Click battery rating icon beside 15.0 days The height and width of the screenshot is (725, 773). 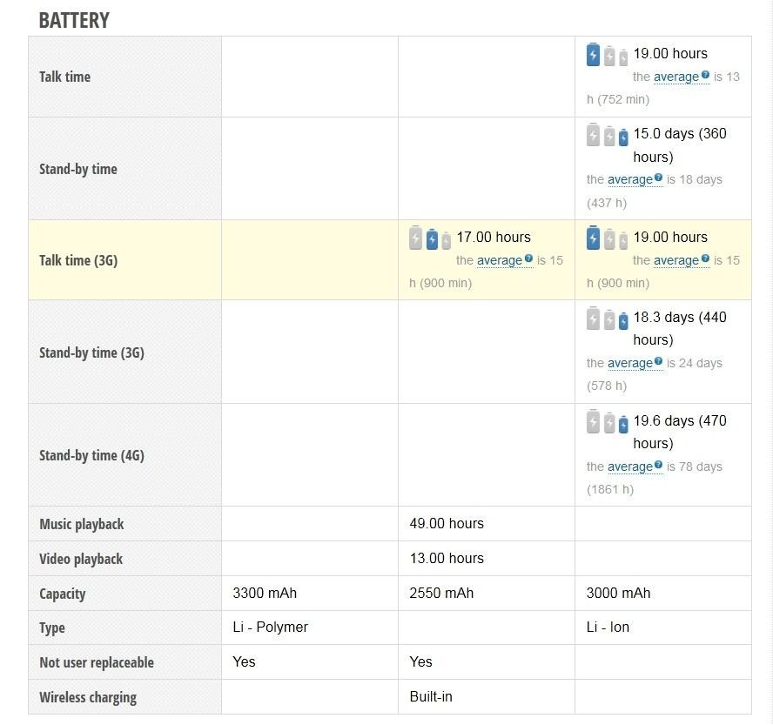607,135
